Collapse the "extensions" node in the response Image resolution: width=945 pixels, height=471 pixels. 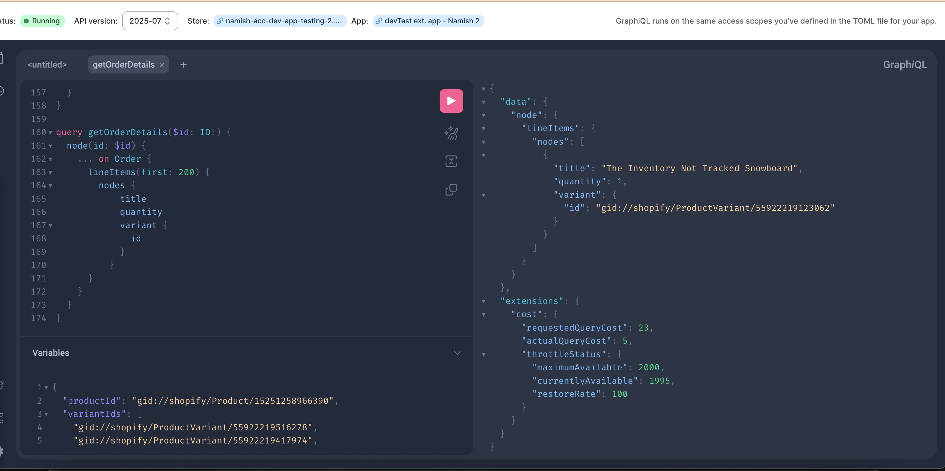[483, 301]
